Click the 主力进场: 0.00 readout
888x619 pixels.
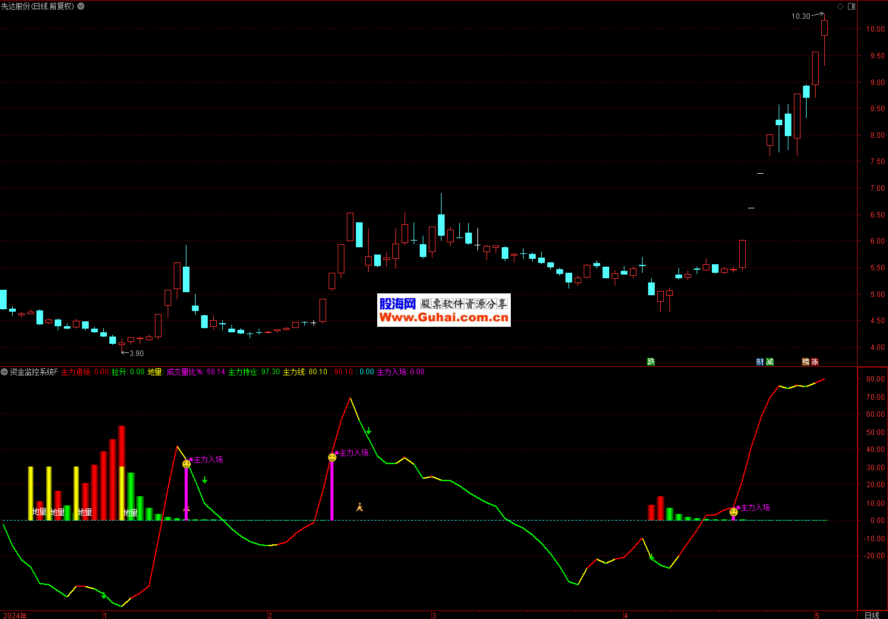pos(85,372)
